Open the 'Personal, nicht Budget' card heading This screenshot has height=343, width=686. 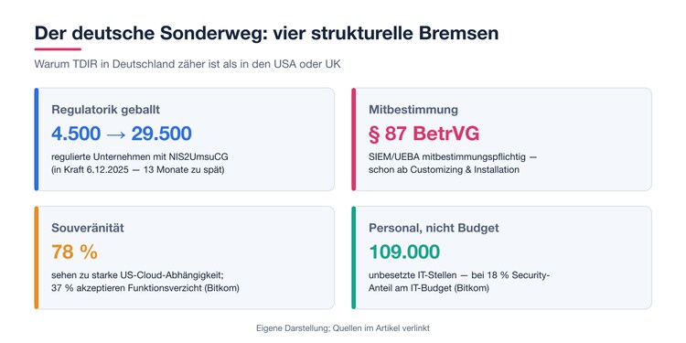(x=434, y=228)
